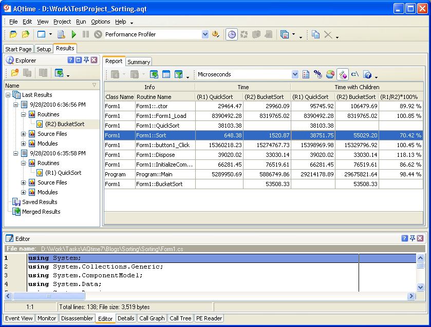Screen dimensions: 431x327
Task: Click the Editor horizontal scrollbar thumb
Action: click(x=49, y=296)
